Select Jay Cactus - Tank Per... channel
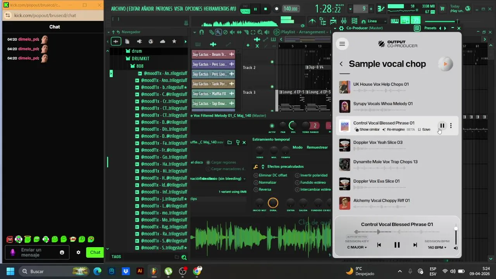 tap(213, 84)
